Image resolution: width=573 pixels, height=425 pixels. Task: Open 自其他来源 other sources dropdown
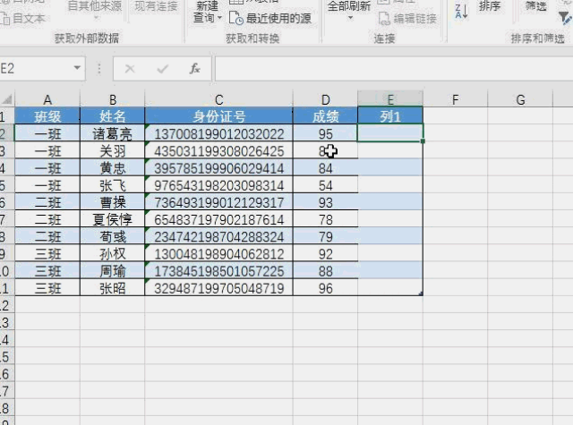click(x=95, y=10)
